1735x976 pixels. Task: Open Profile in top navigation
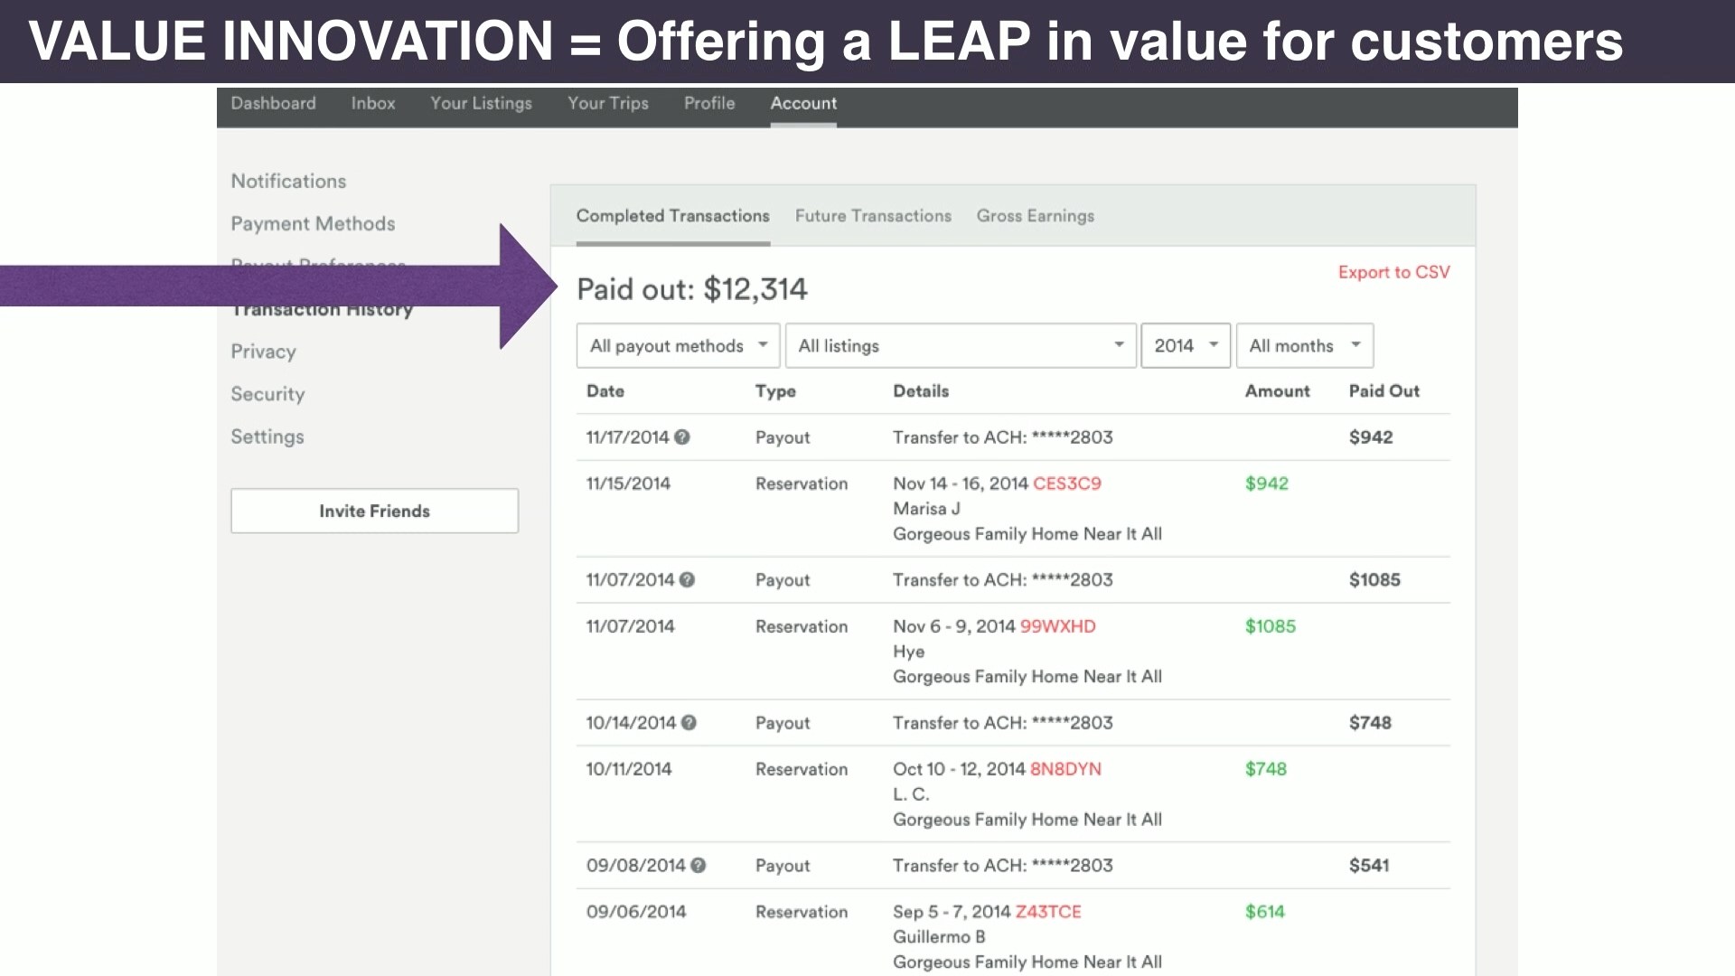point(709,104)
